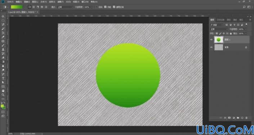
Task: Select the Hand tool
Action: click(3, 91)
